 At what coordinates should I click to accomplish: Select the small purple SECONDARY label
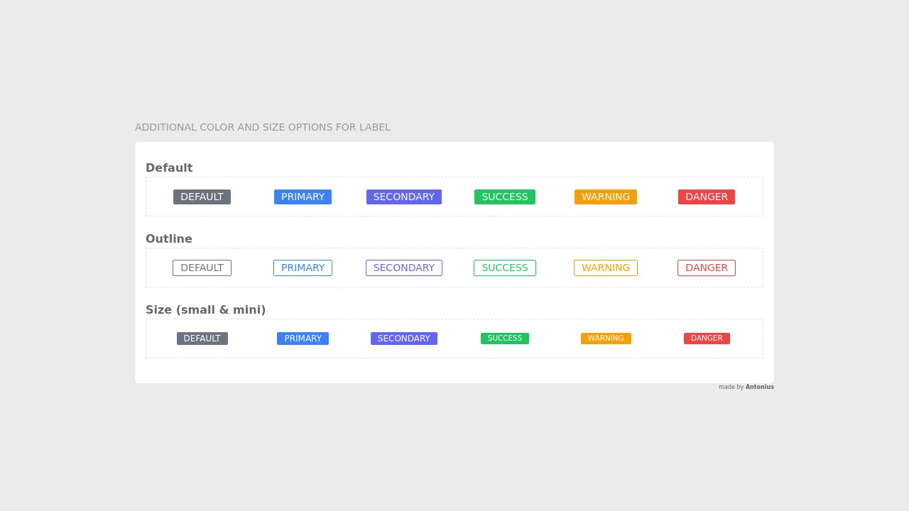click(403, 339)
